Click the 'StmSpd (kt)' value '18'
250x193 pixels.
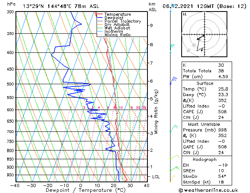click(221, 182)
